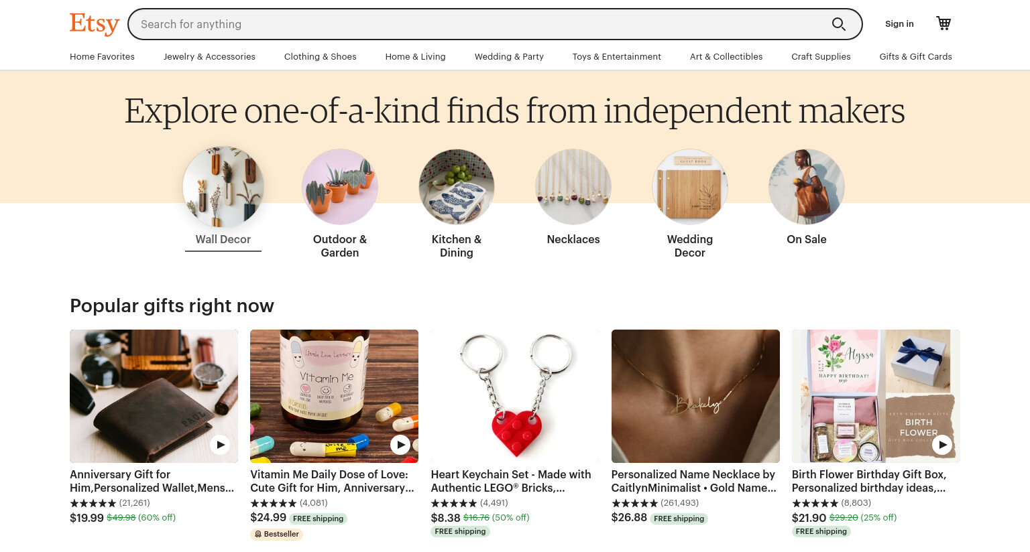Open the shopping cart

943,23
